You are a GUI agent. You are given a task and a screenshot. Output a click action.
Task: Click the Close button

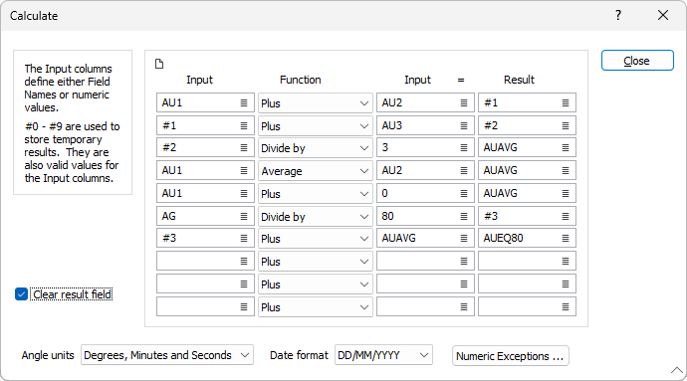(637, 61)
